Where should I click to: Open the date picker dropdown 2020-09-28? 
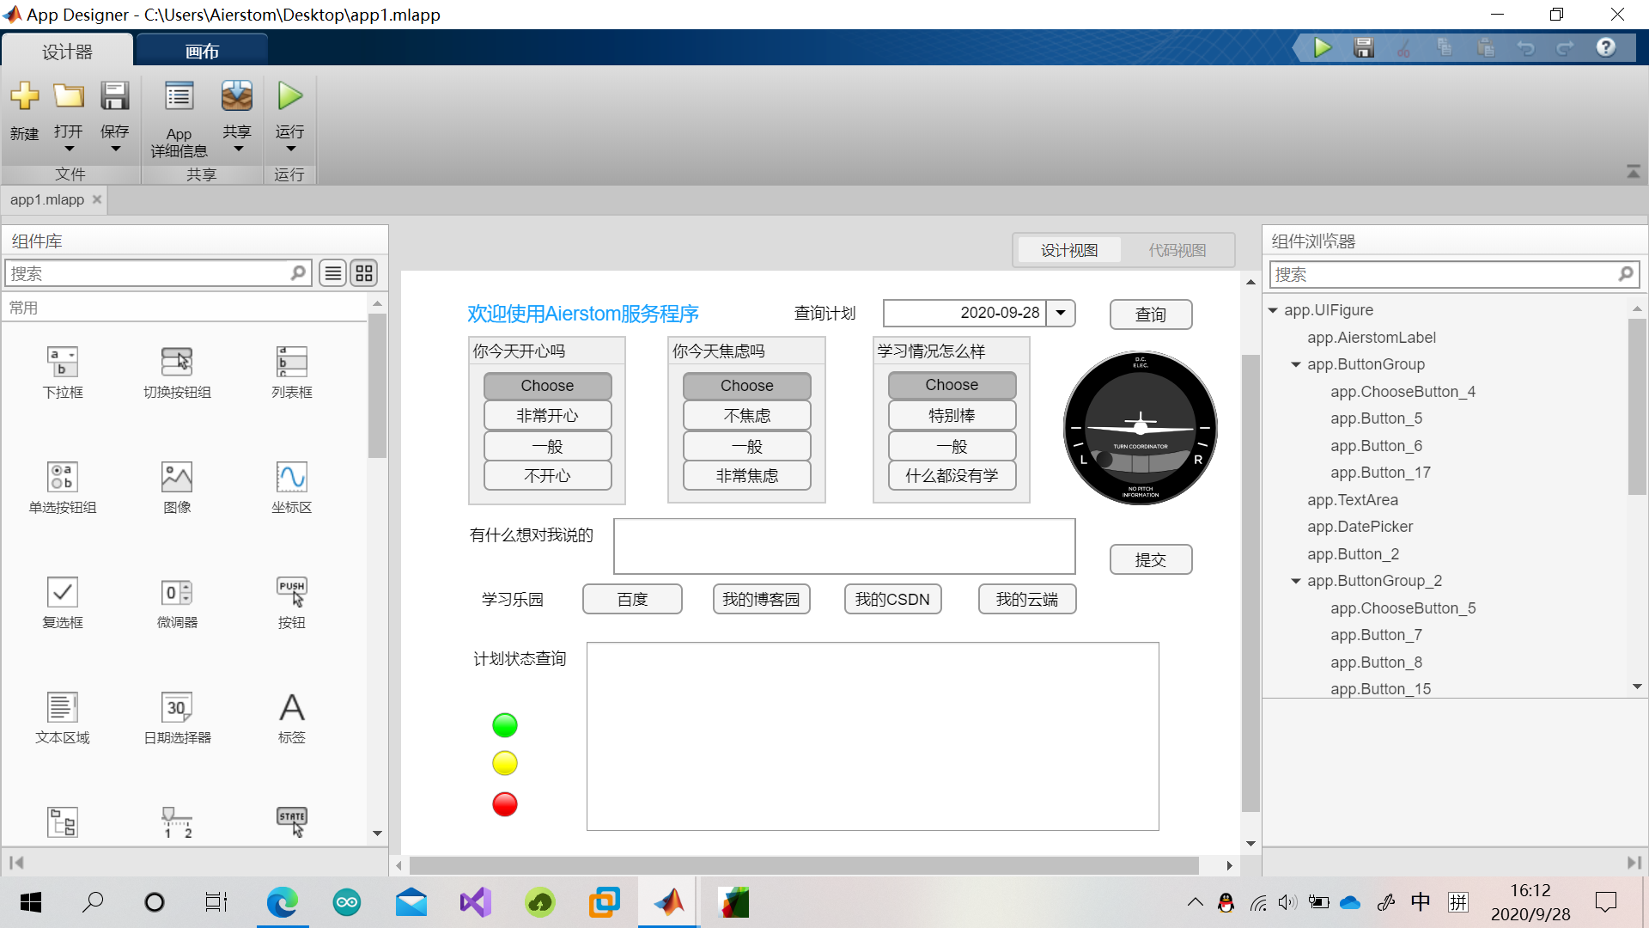[x=1060, y=313]
